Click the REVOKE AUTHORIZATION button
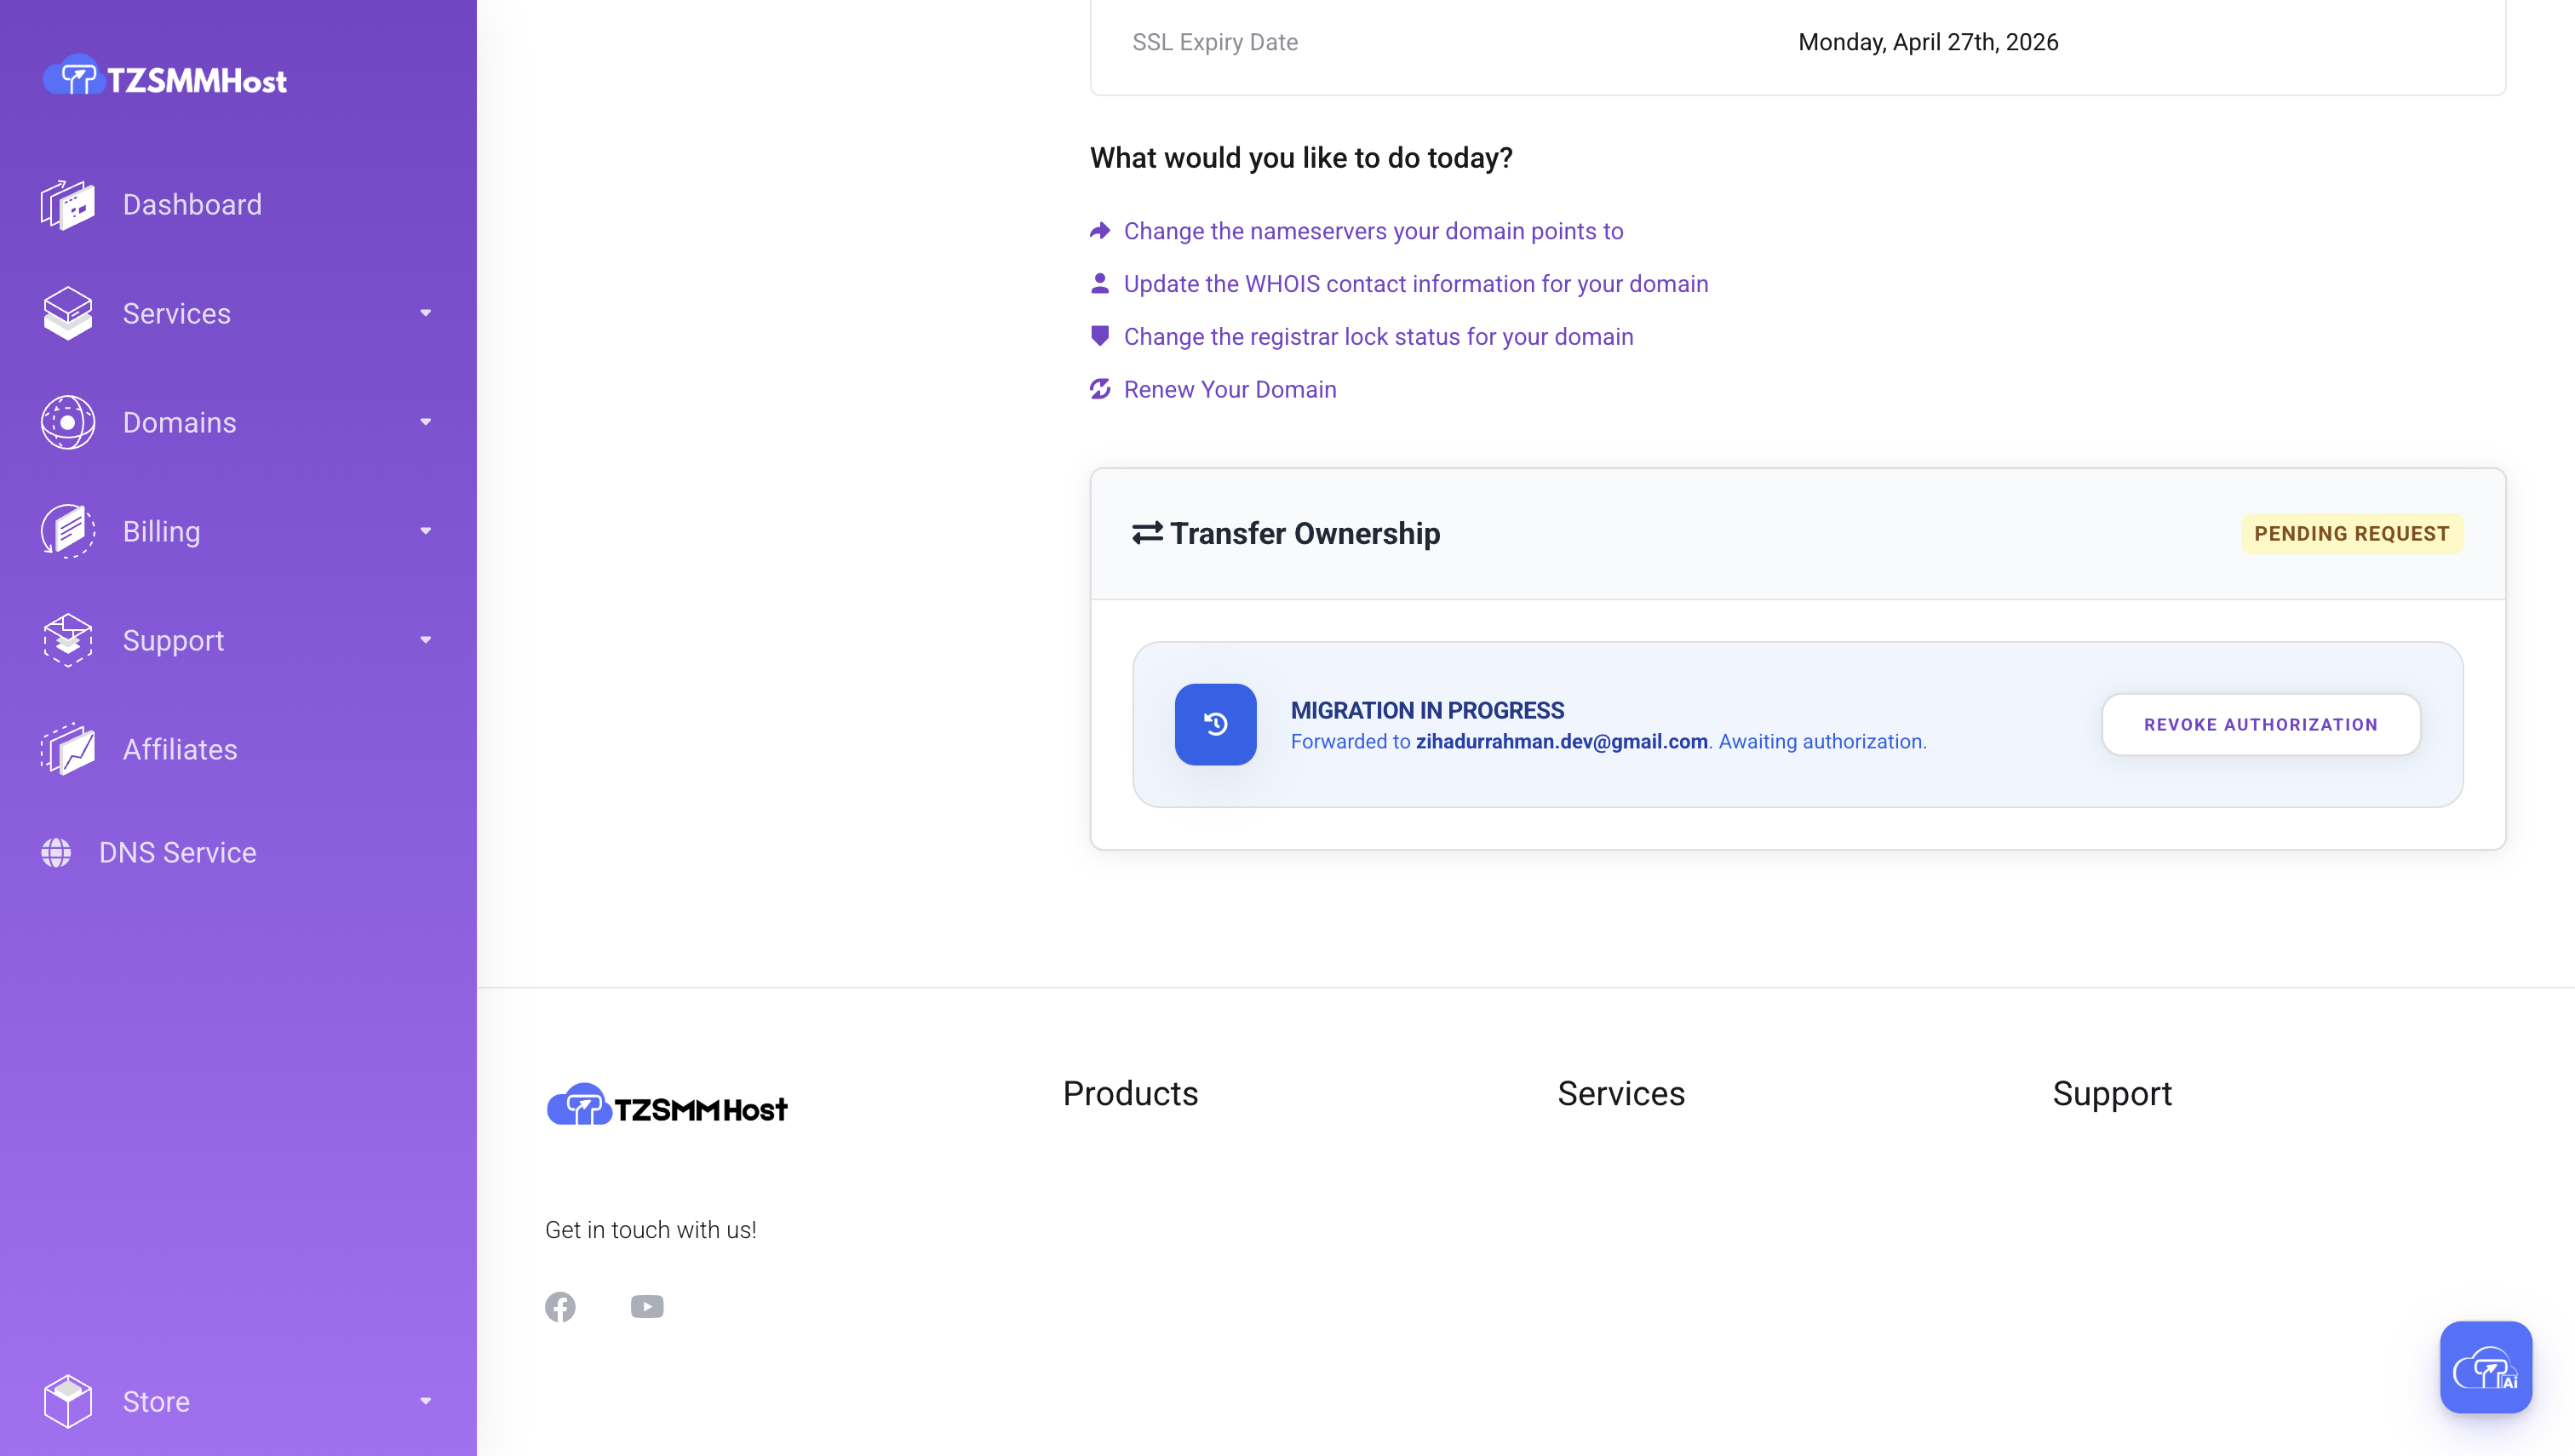The height and width of the screenshot is (1456, 2575). point(2261,724)
